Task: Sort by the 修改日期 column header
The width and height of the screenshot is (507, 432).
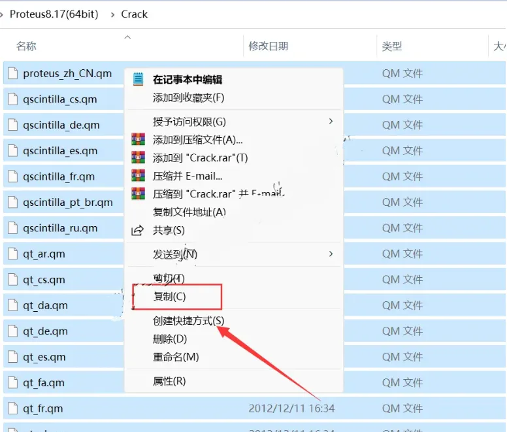Action: [x=268, y=46]
